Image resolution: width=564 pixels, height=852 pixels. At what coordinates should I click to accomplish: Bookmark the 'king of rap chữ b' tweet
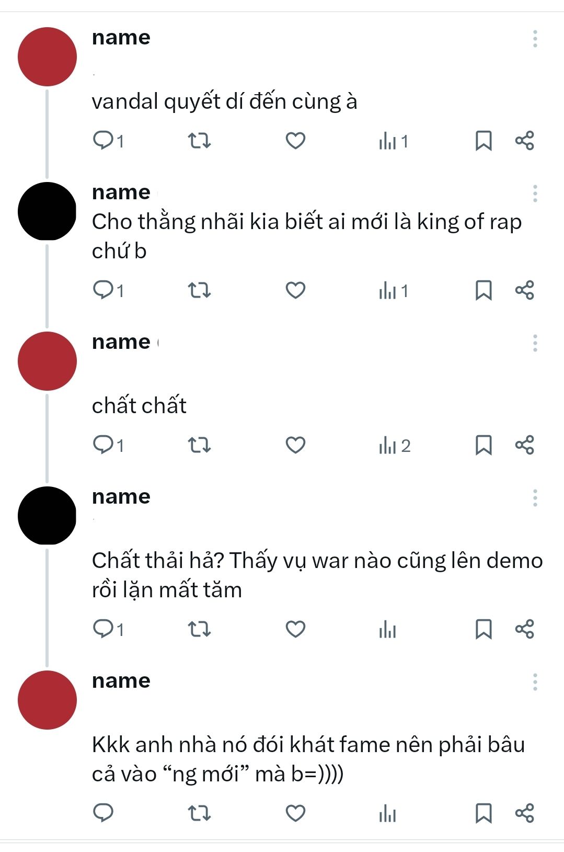click(484, 290)
